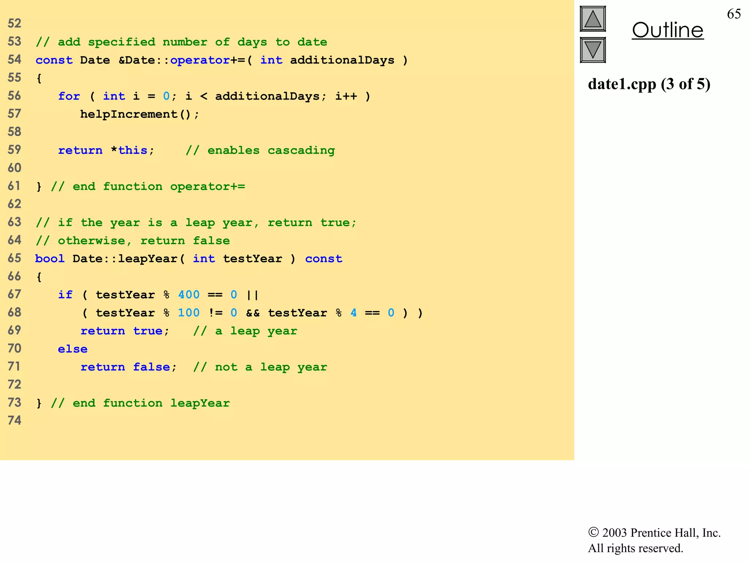This screenshot has width=749, height=562.
Task: Click line number 62
Action: (15, 204)
